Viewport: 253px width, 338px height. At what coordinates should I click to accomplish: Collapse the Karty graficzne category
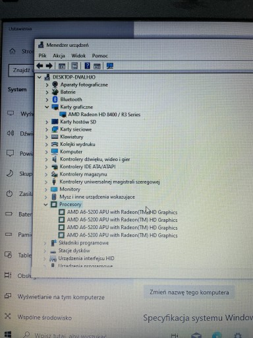tap(47, 107)
